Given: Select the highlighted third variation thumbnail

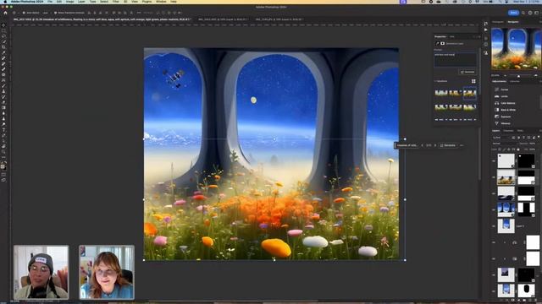Looking at the screenshot, I should 469,93.
